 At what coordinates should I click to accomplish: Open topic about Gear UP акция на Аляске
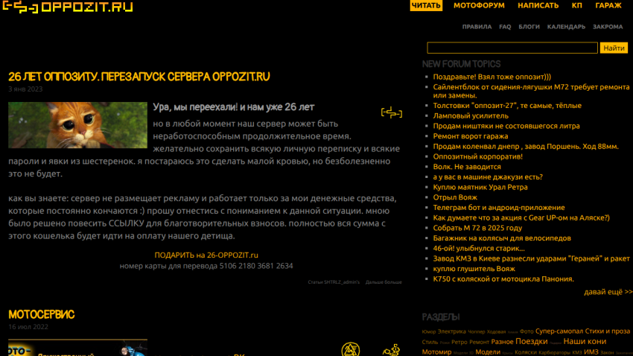pyautogui.click(x=521, y=217)
